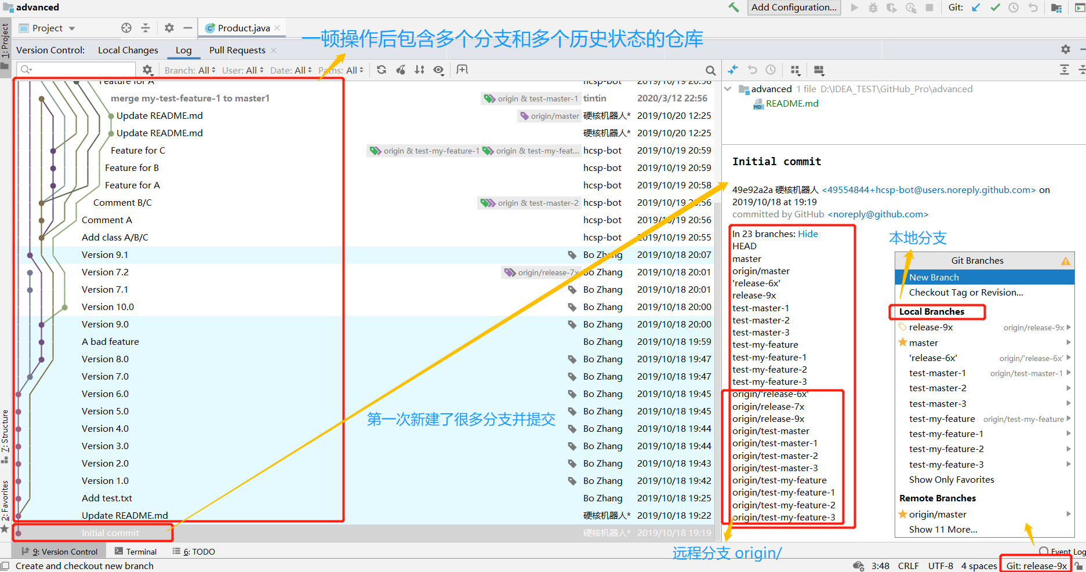The height and width of the screenshot is (572, 1086).
Task: Select the Product.java editor tab
Action: [244, 28]
